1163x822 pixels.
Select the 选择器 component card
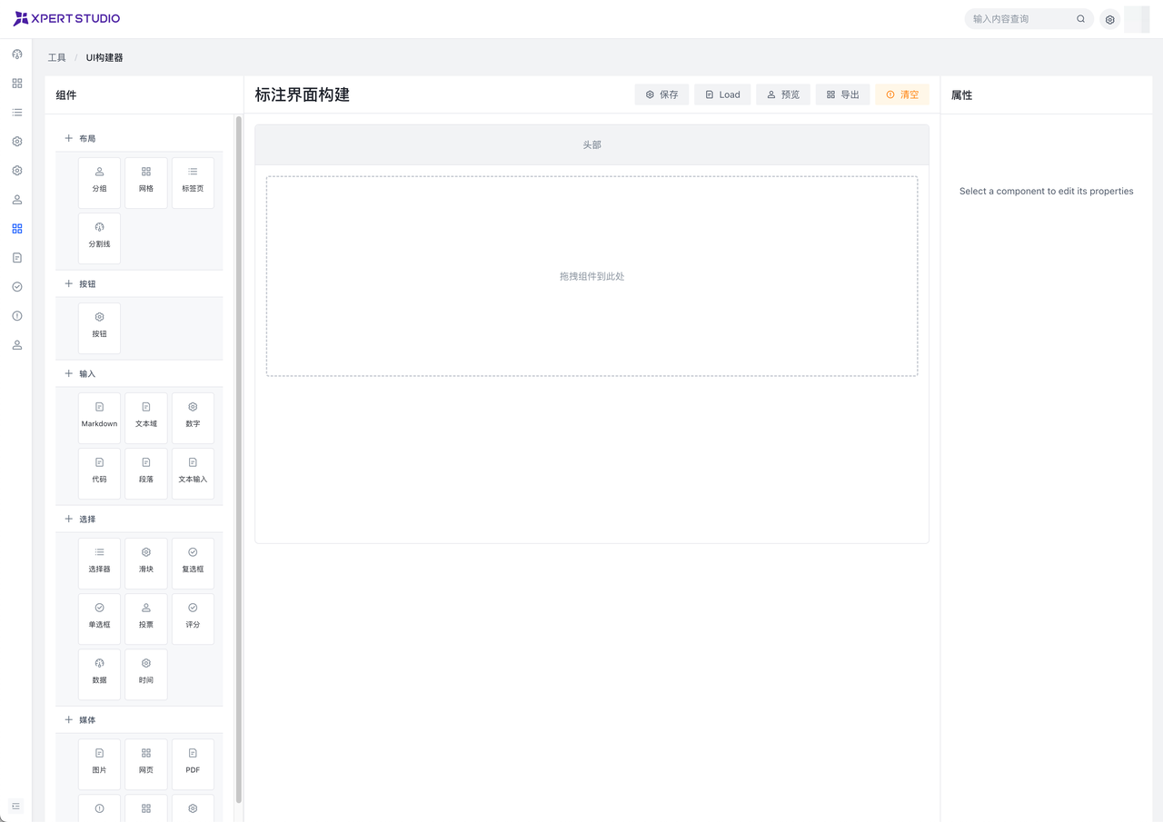pyautogui.click(x=99, y=563)
